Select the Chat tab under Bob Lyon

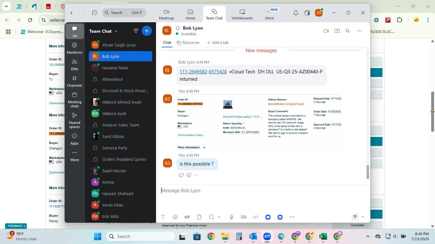[x=167, y=43]
